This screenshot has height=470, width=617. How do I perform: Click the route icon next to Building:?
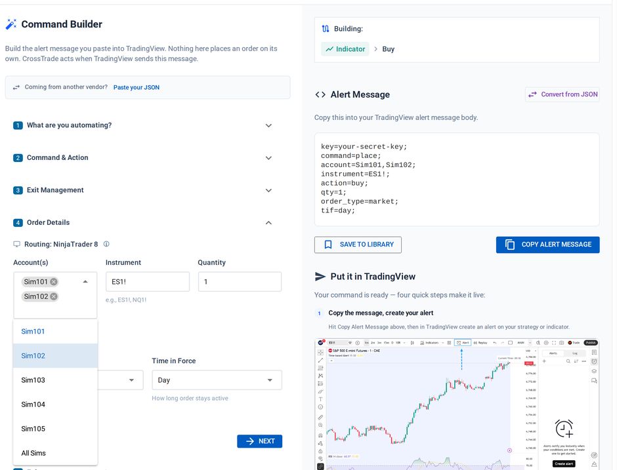[x=326, y=29]
